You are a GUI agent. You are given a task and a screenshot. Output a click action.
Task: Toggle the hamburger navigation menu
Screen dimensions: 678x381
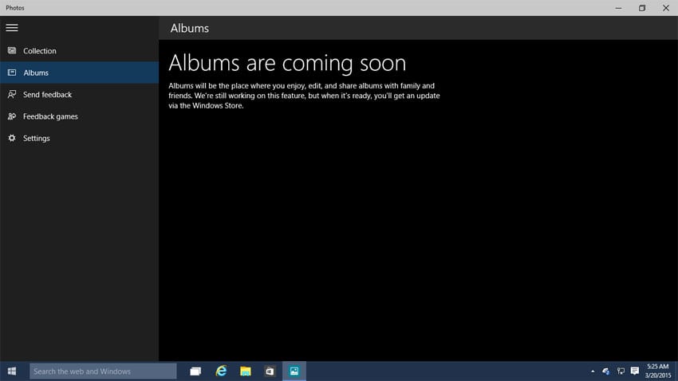click(12, 28)
